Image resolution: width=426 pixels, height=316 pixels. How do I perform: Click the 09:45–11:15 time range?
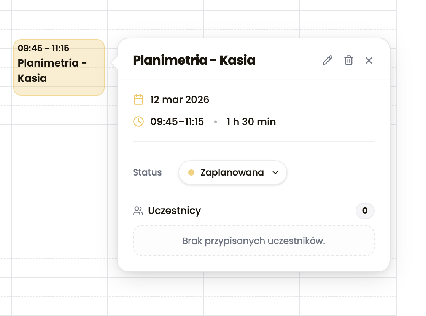pos(177,121)
